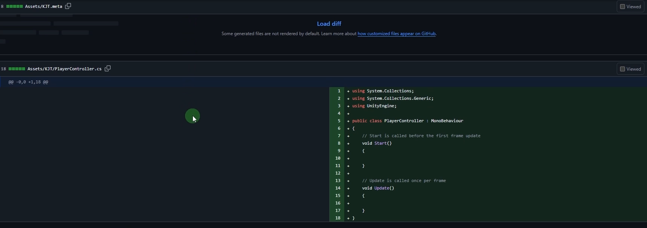Copy the Assets/KJT.meta file path
This screenshot has height=228, width=647.
(x=68, y=6)
